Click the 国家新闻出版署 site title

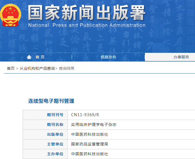click(x=87, y=13)
